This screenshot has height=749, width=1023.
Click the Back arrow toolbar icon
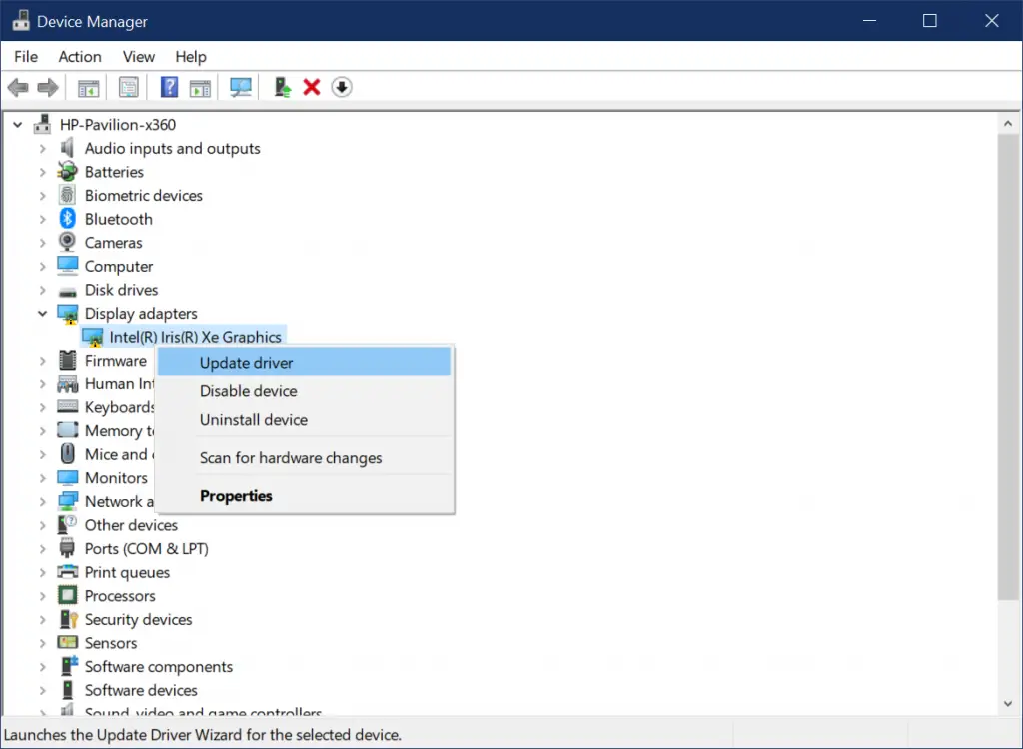pyautogui.click(x=18, y=87)
